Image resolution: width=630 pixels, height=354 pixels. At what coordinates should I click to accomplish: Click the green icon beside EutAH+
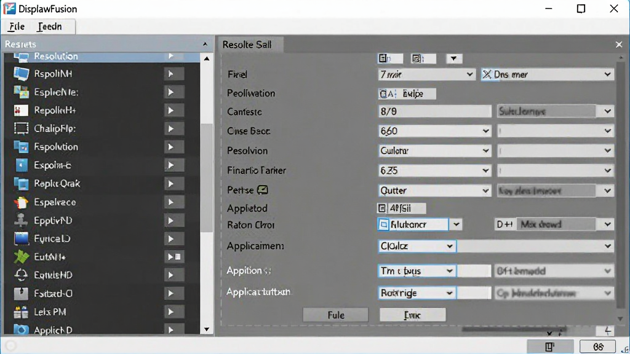21,257
